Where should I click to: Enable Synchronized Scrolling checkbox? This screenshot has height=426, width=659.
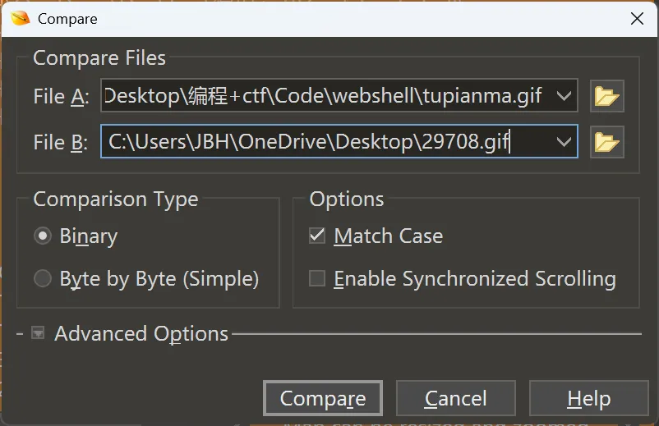tap(317, 279)
